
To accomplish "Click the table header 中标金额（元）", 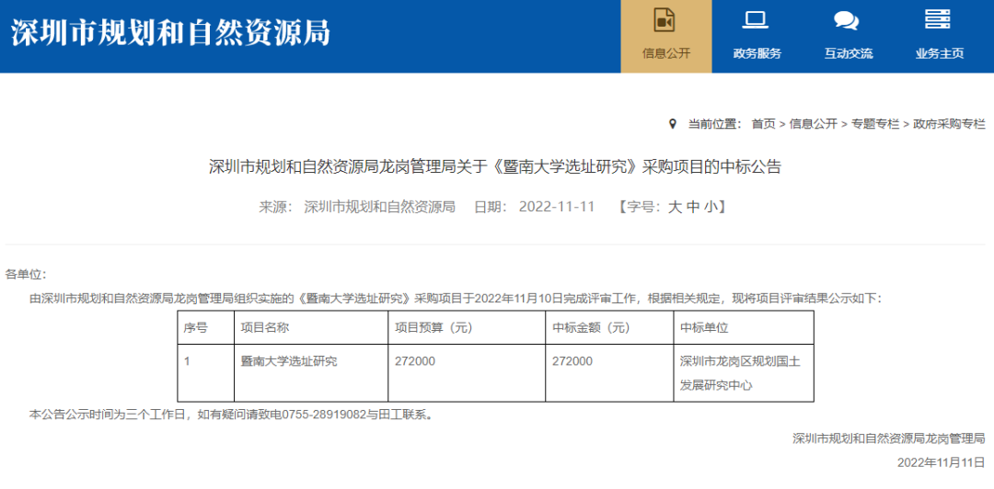I will (x=591, y=327).
